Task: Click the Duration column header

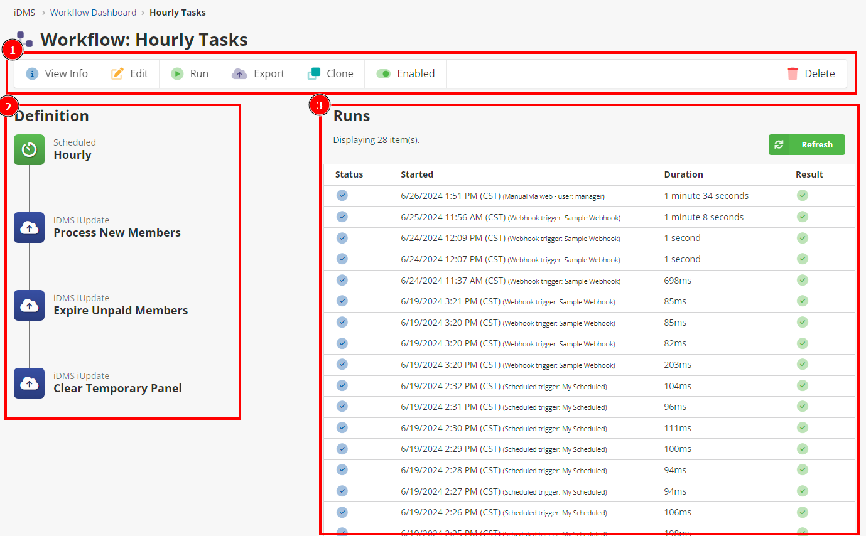Action: [683, 174]
